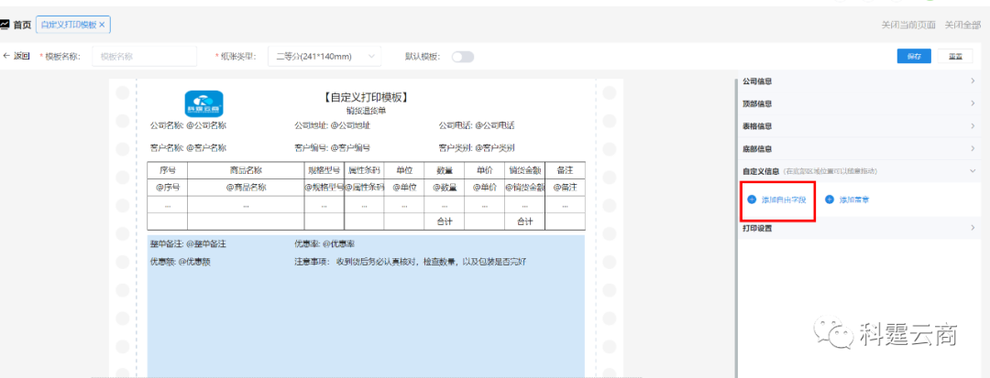The width and height of the screenshot is (990, 378).
Task: Expand the 表格信息 section
Action: click(859, 126)
